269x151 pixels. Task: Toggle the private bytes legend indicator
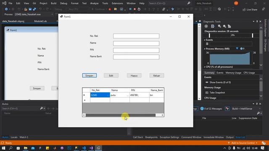pyautogui.click(x=241, y=49)
